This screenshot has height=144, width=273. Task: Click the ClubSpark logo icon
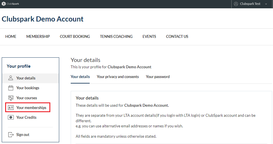tap(3, 4)
